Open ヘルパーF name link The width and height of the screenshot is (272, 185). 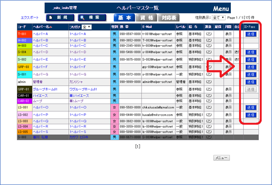coord(40,67)
